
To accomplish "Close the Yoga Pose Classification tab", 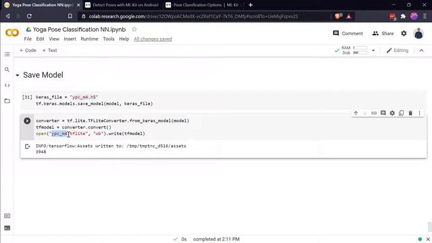I will click(78, 5).
